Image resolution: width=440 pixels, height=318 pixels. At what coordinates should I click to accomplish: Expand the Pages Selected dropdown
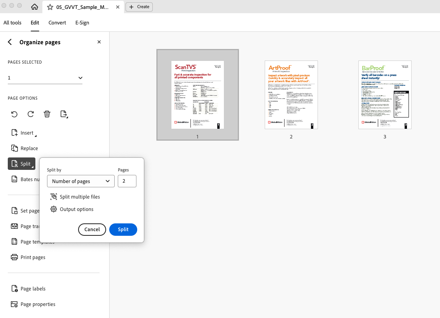45,78
